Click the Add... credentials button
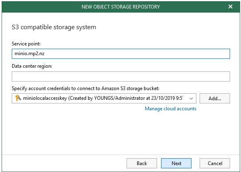The height and width of the screenshot is (172, 241). [215, 99]
